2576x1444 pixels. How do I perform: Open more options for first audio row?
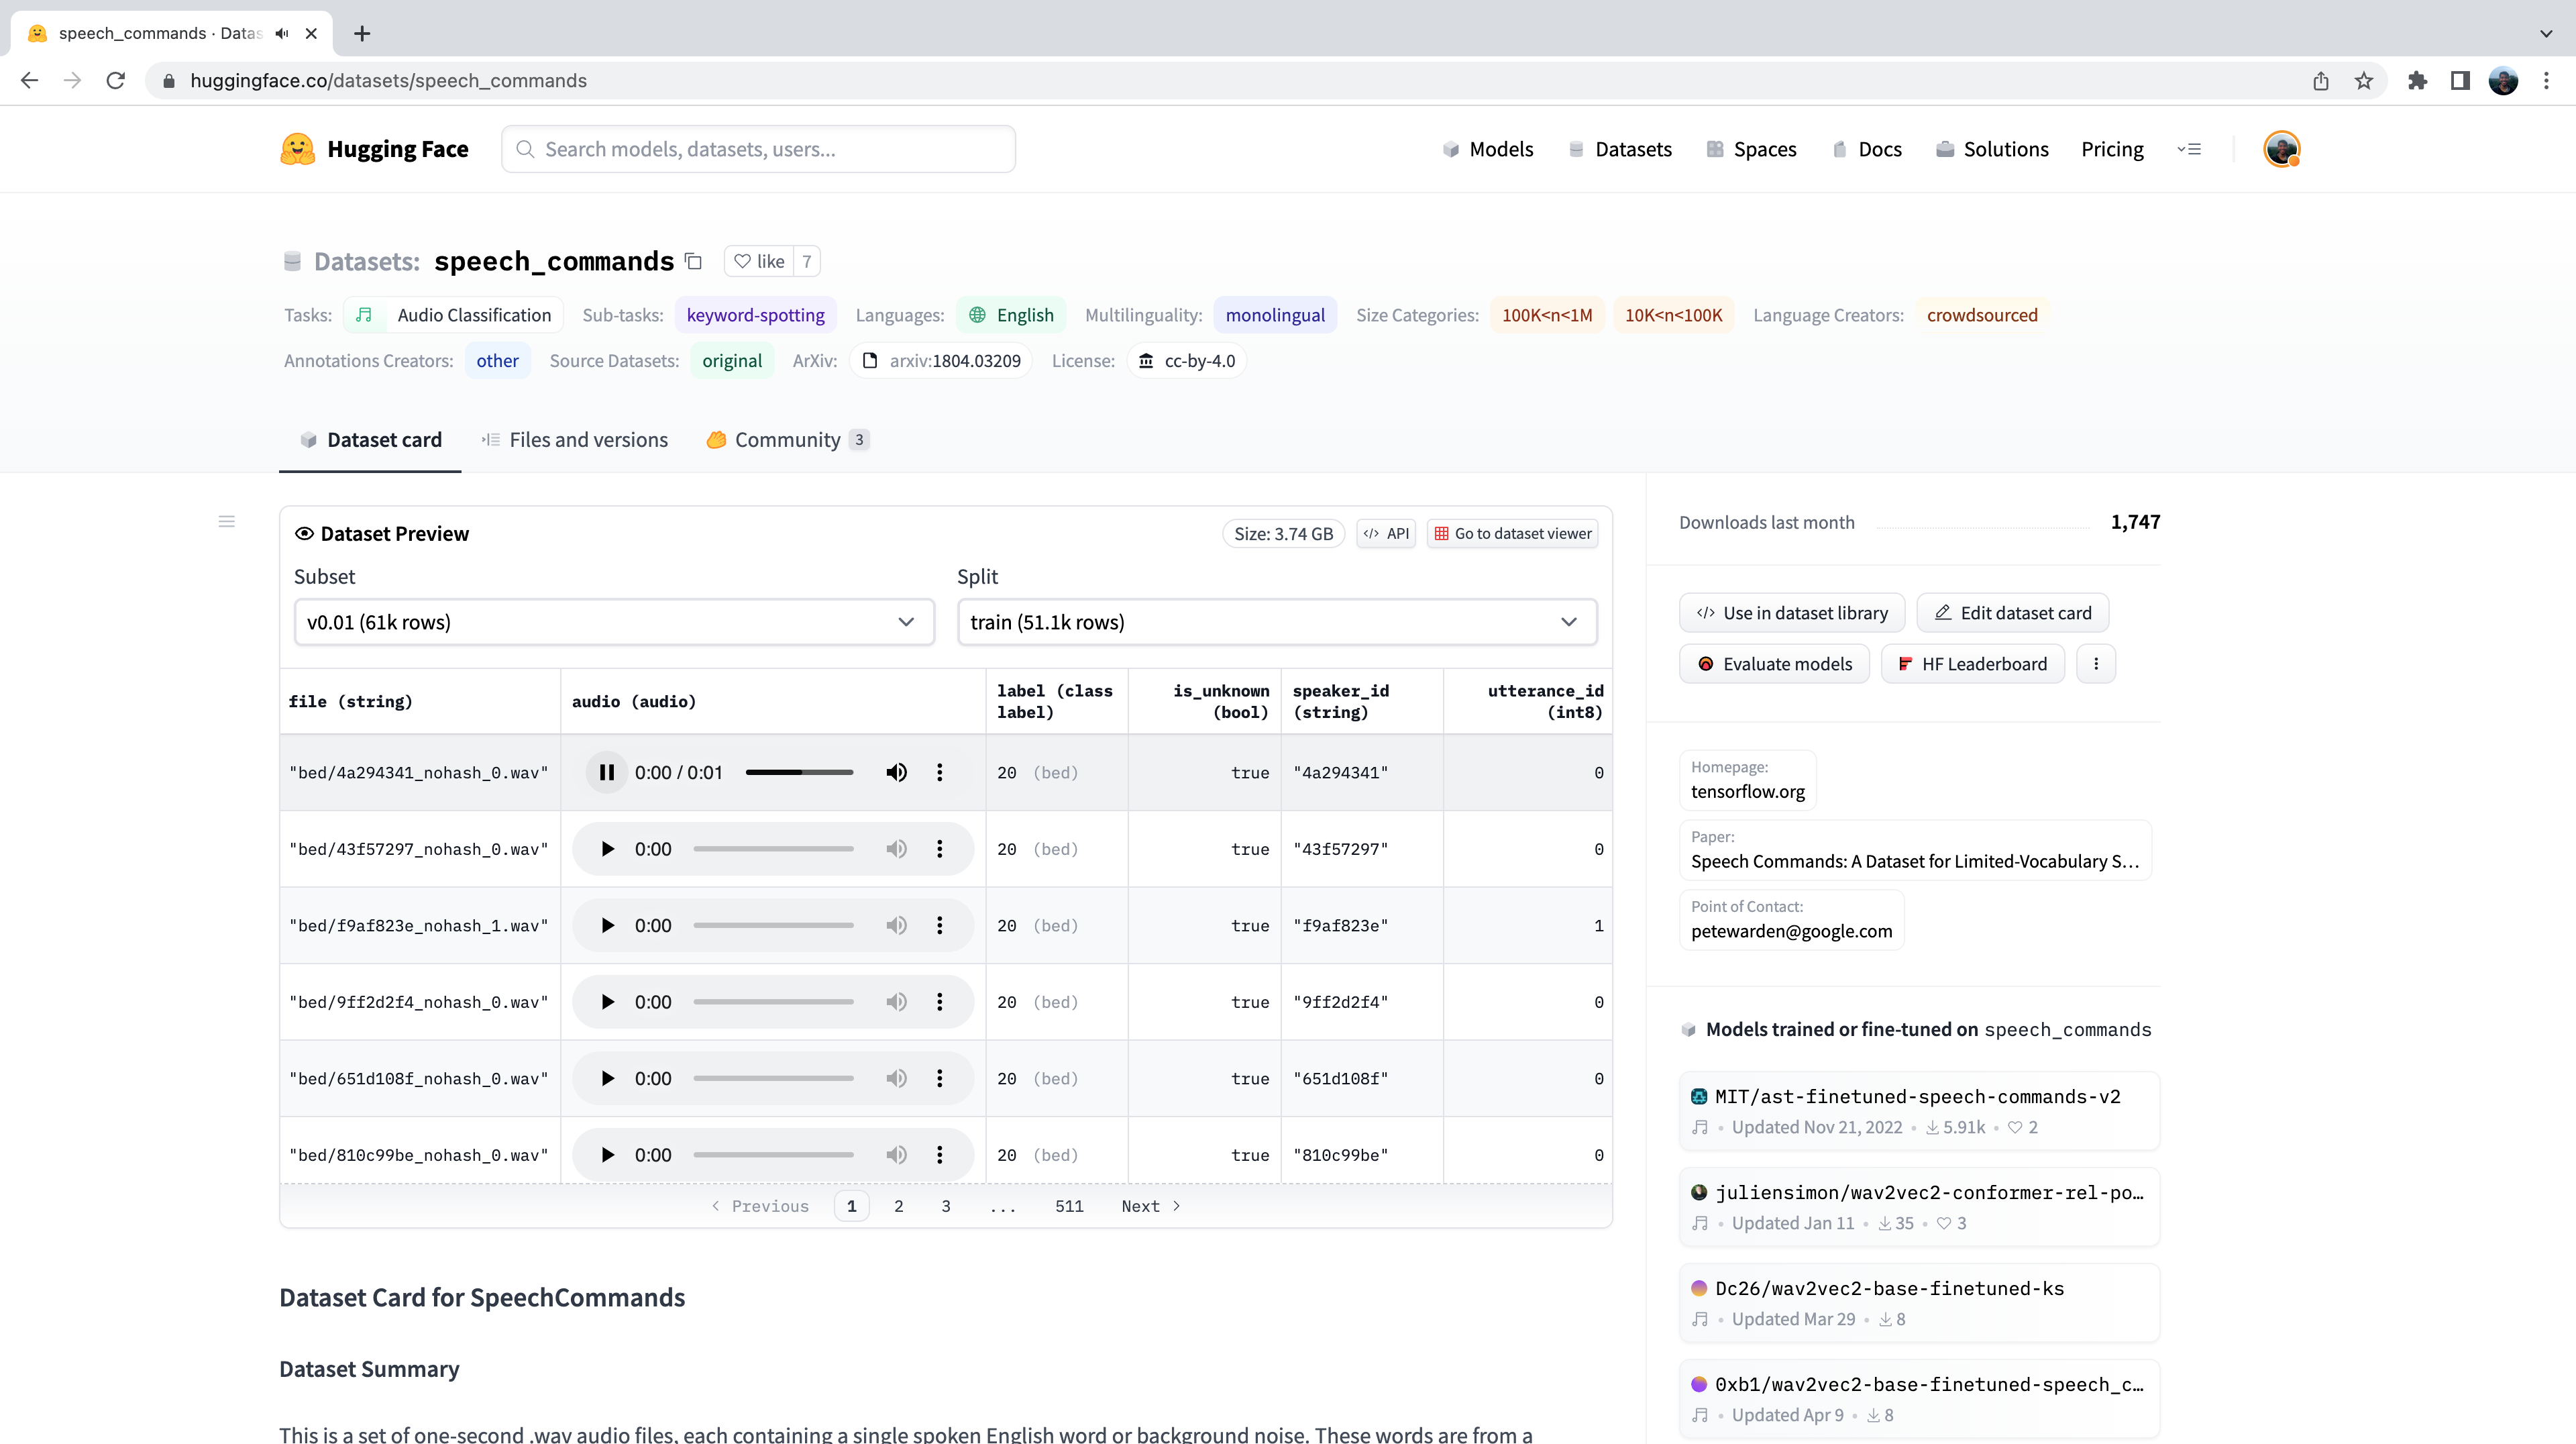pos(939,772)
